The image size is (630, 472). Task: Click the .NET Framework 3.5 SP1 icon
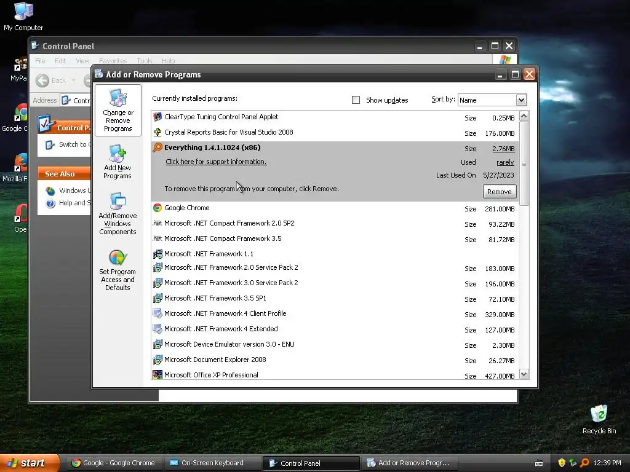pyautogui.click(x=157, y=298)
